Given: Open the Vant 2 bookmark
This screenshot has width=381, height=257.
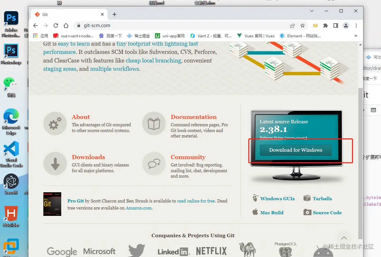Looking at the screenshot, I should (x=211, y=36).
